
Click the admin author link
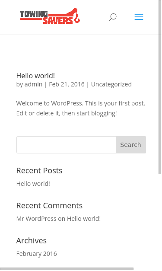(x=33, y=84)
